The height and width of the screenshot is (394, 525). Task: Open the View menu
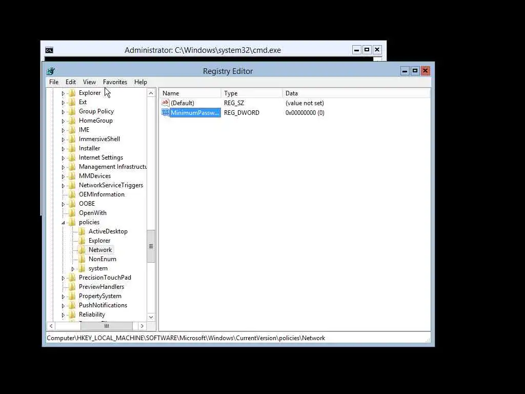[89, 82]
